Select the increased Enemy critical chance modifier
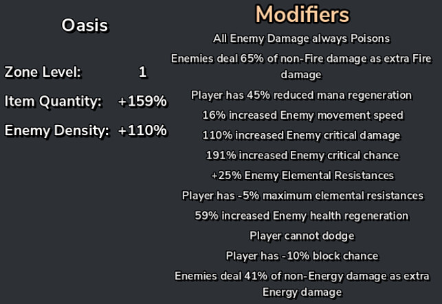Image resolution: width=442 pixels, height=304 pixels. pyautogui.click(x=302, y=155)
